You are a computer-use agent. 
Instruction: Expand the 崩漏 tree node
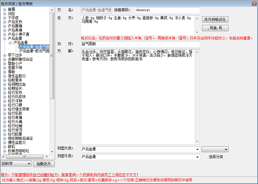(x=4, y=9)
